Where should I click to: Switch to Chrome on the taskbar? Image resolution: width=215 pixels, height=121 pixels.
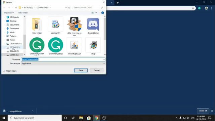pos(96,118)
